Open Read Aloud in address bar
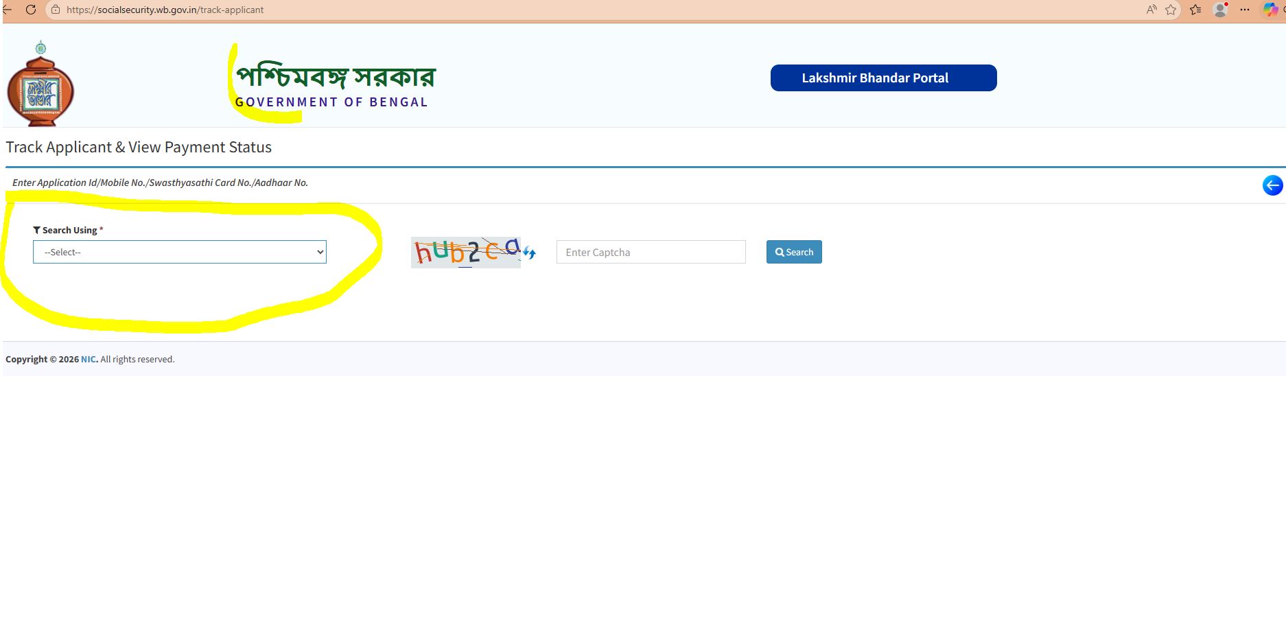The width and height of the screenshot is (1286, 641). click(1151, 10)
